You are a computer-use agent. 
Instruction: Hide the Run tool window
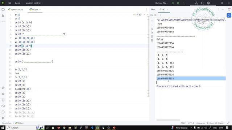point(223,9)
